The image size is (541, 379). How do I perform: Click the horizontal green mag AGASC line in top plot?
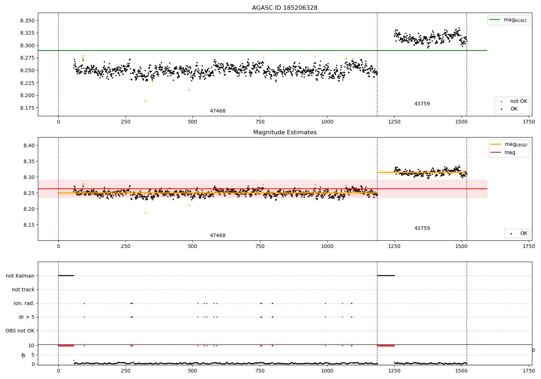tap(262, 51)
